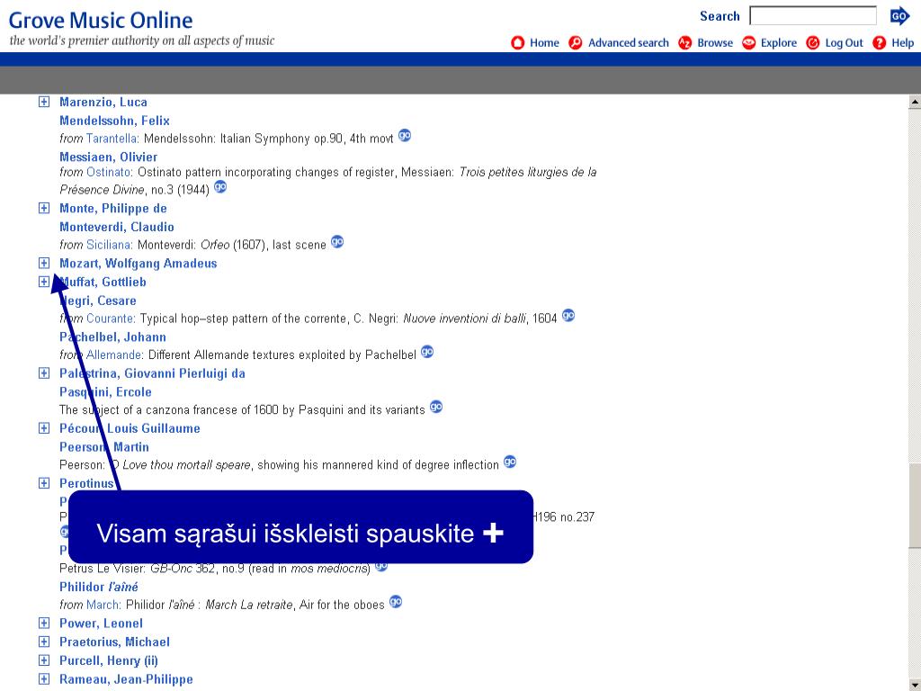Image resolution: width=921 pixels, height=691 pixels.
Task: Open the Help menu label
Action: pyautogui.click(x=903, y=43)
